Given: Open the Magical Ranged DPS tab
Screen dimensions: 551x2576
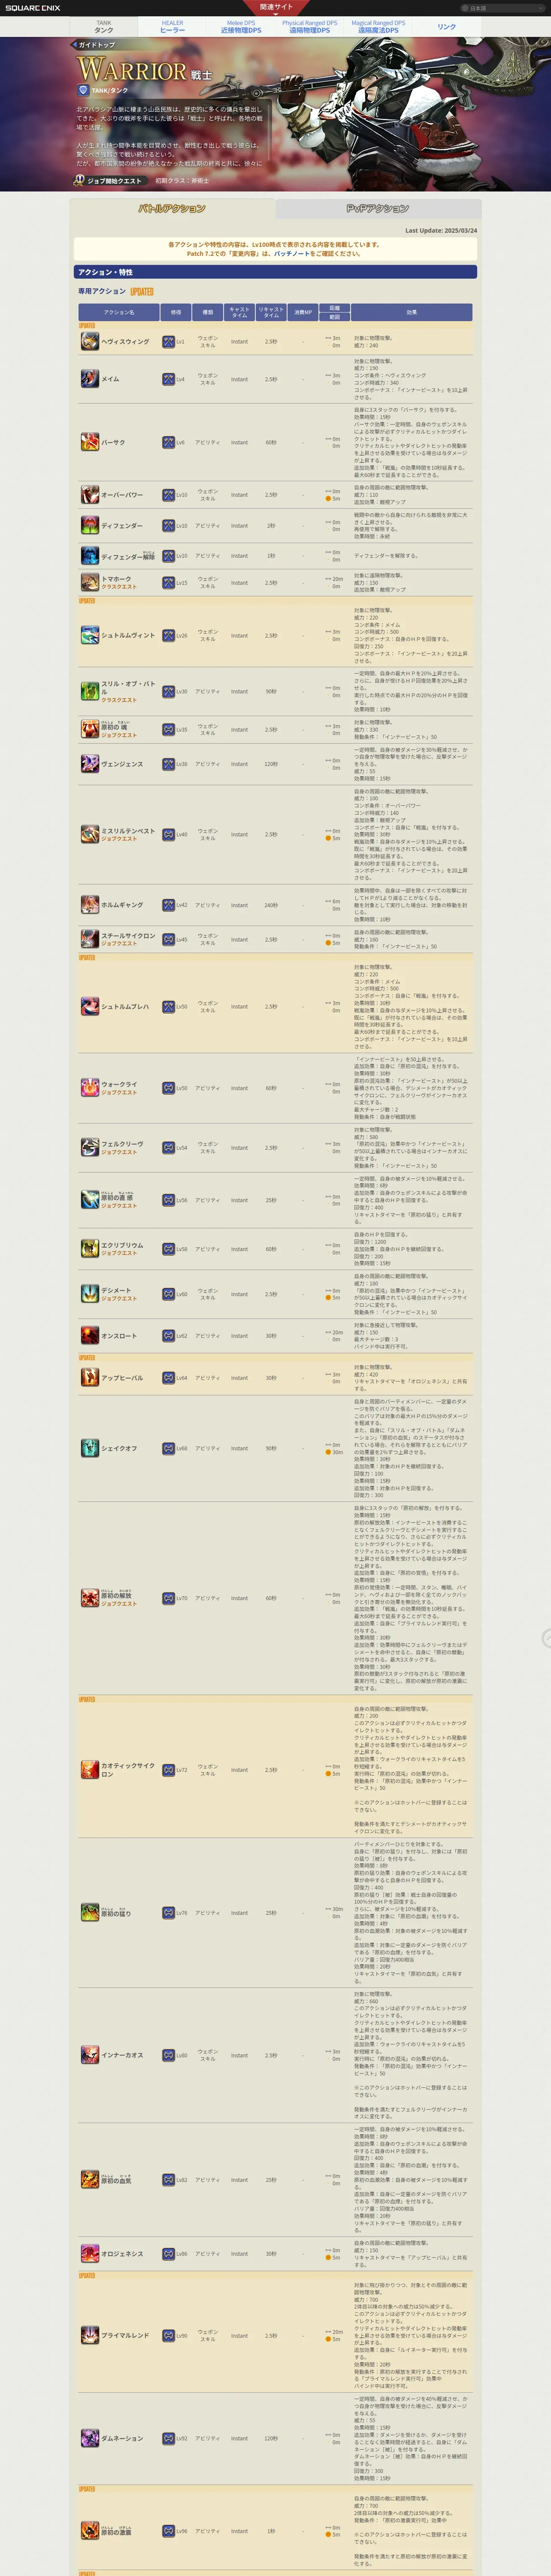Looking at the screenshot, I should coord(378,27).
